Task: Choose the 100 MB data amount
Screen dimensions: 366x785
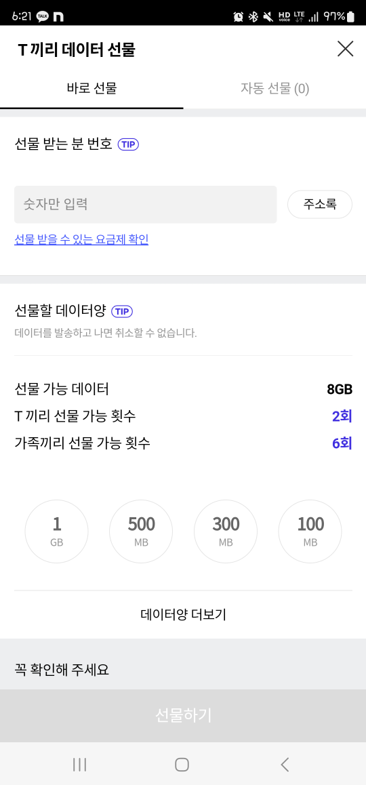Action: click(310, 531)
